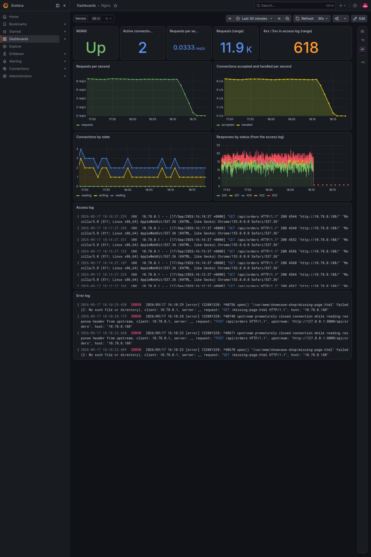This screenshot has height=557, width=371.
Task: Open log line menu for 18:10:29.430 error
Action: (x=78, y=305)
